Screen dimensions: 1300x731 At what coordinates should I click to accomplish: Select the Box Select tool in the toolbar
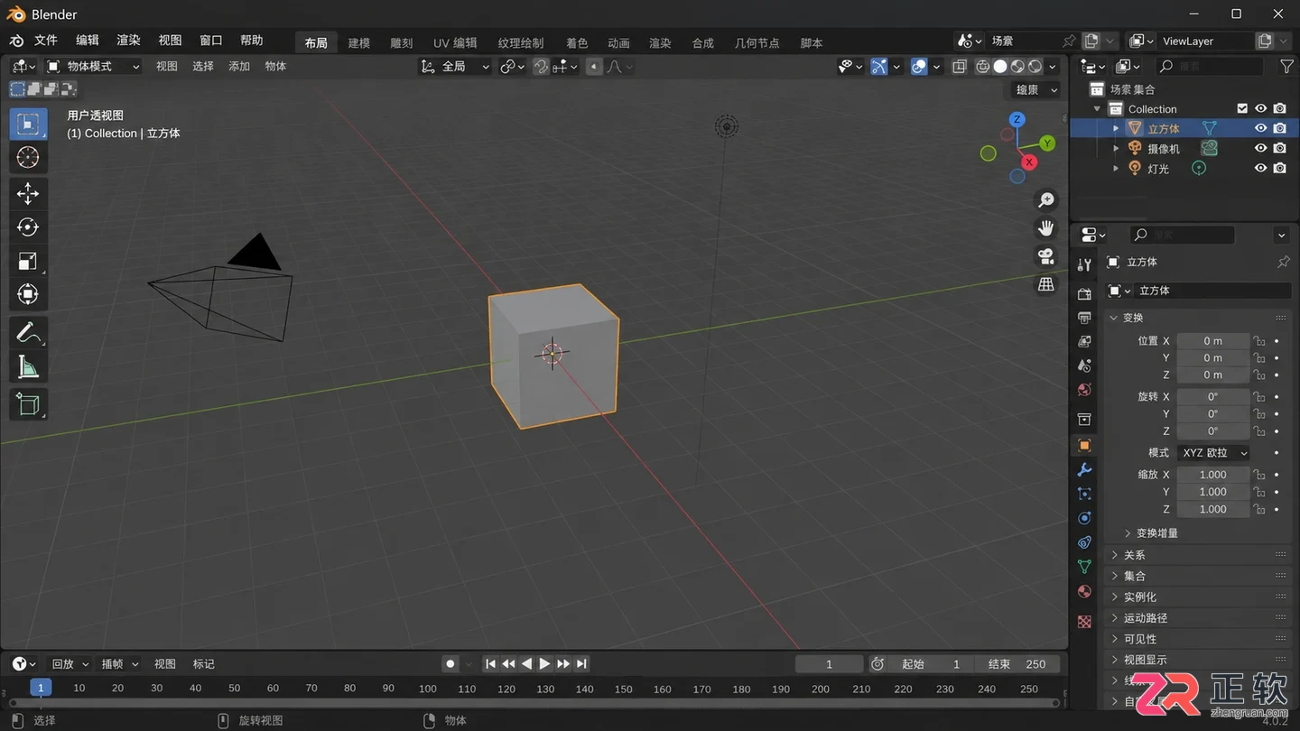tap(28, 124)
